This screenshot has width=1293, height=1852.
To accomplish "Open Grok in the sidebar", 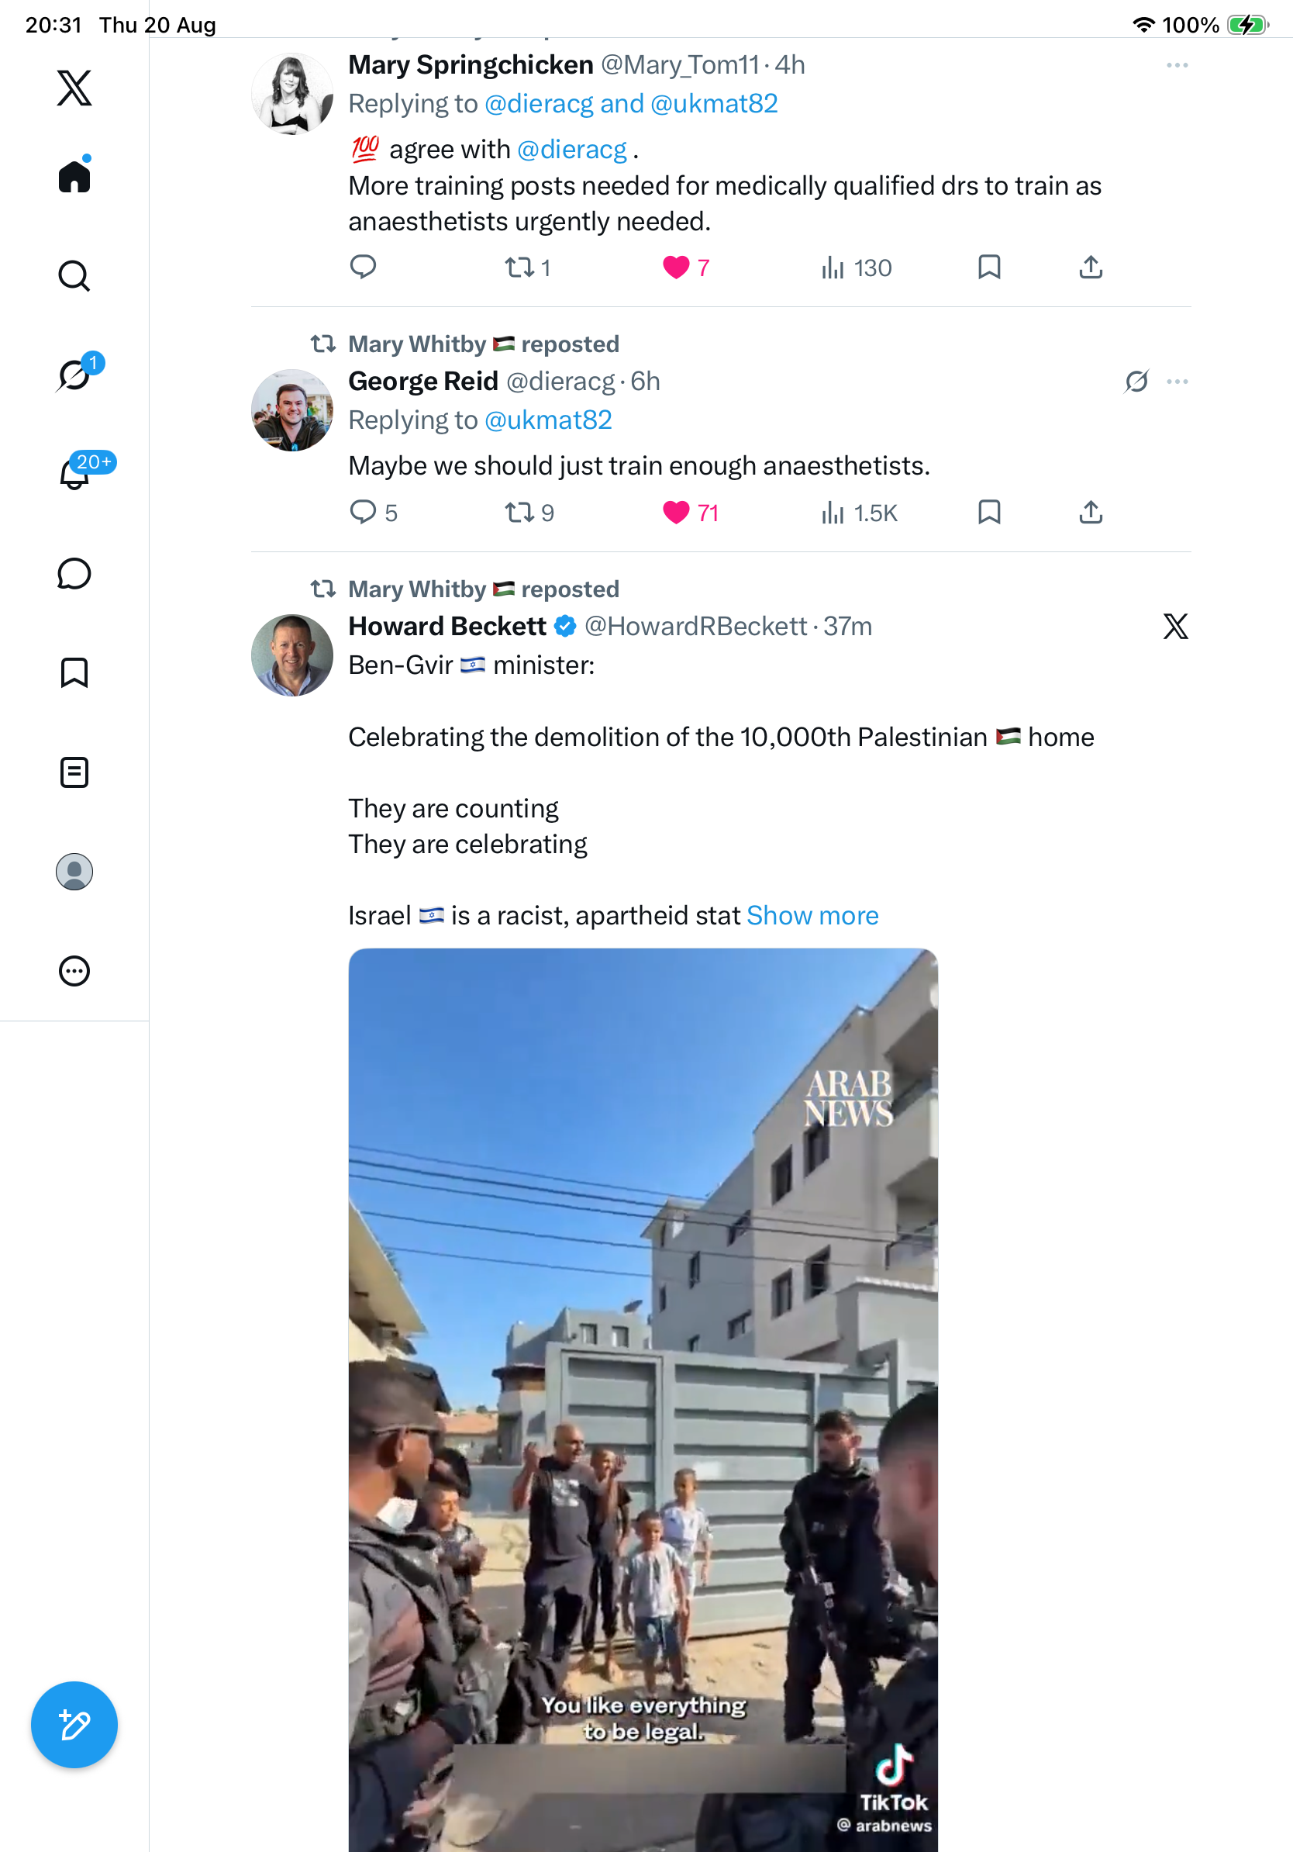I will (74, 375).
